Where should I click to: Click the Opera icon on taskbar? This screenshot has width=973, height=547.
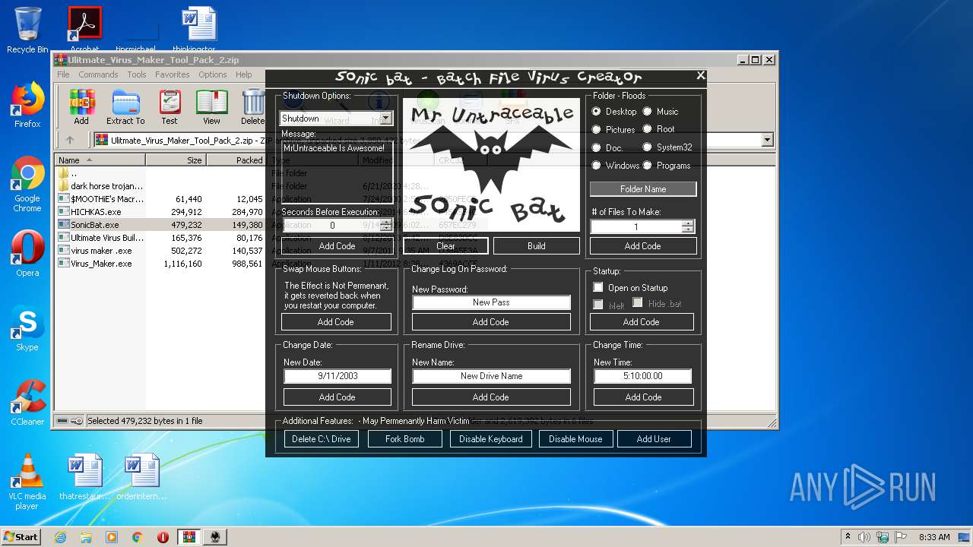tap(163, 537)
